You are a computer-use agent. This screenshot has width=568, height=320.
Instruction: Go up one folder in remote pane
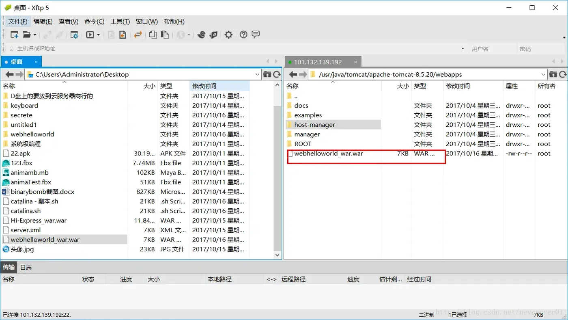pyautogui.click(x=553, y=74)
